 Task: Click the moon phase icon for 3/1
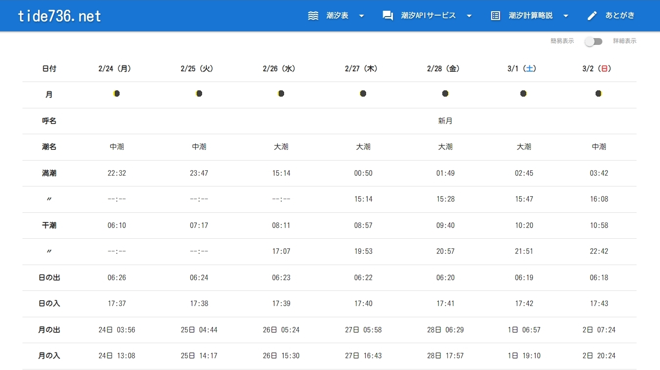point(523,93)
